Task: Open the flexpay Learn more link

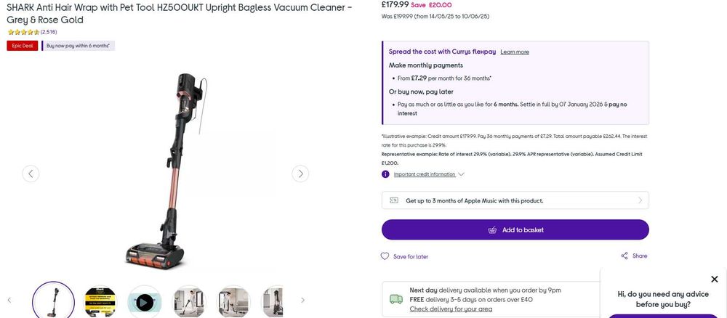Action: pos(515,52)
